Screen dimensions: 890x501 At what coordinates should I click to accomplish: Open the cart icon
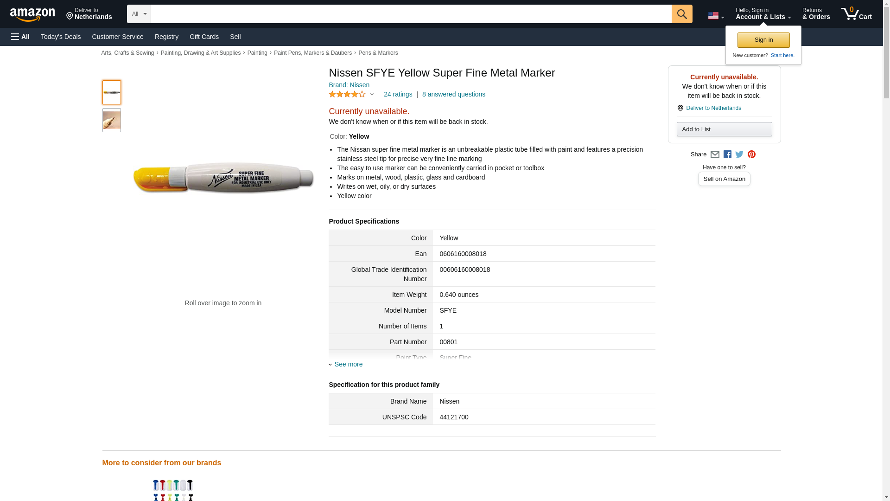pos(856,14)
